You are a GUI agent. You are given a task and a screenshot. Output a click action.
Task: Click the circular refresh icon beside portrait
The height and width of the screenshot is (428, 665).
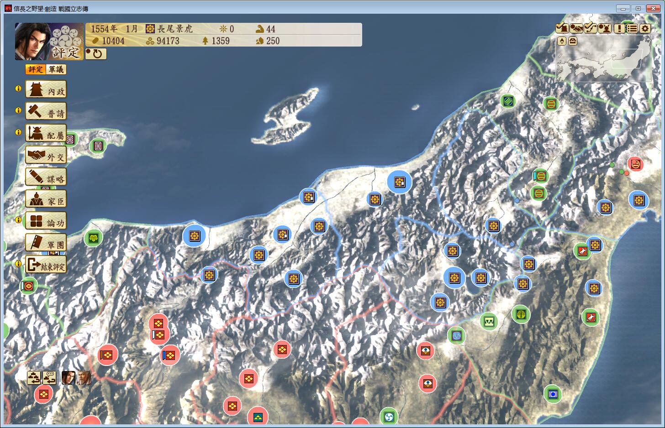tap(96, 54)
